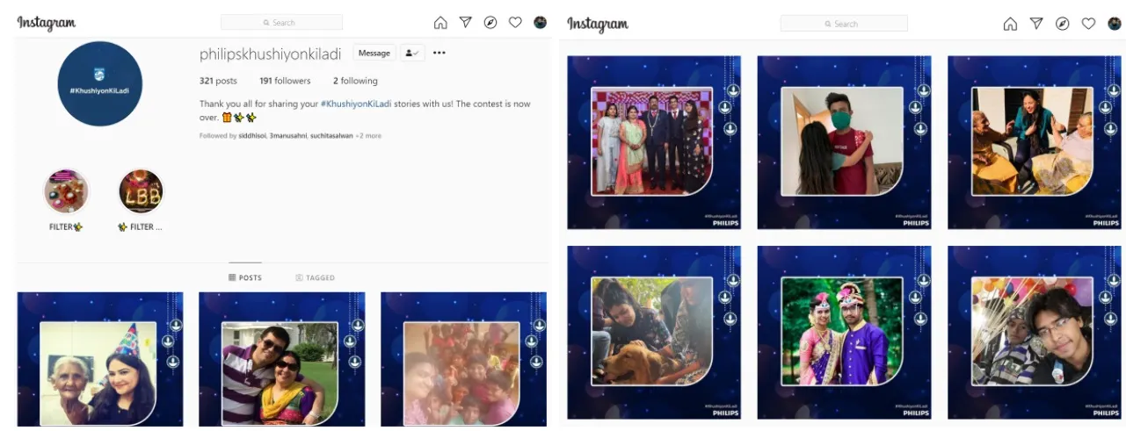Click the Instagram logo in right window
The height and width of the screenshot is (431, 1126).
598,24
